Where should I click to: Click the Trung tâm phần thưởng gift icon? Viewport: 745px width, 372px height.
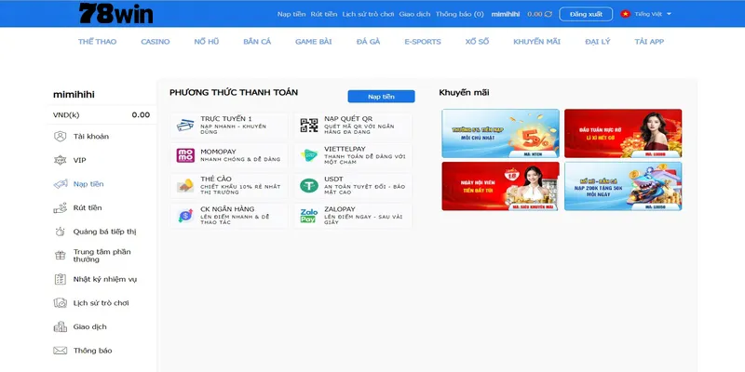(x=60, y=256)
